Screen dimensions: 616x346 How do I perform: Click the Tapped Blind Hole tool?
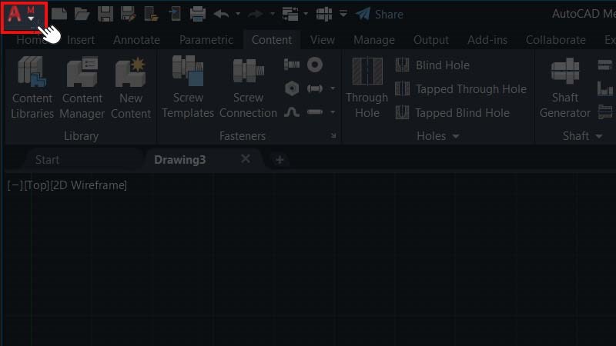(x=452, y=113)
